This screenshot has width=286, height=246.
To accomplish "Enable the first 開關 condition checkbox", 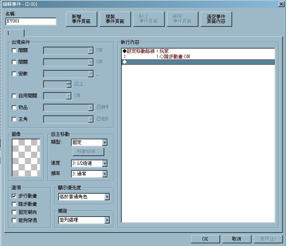I will click(14, 50).
